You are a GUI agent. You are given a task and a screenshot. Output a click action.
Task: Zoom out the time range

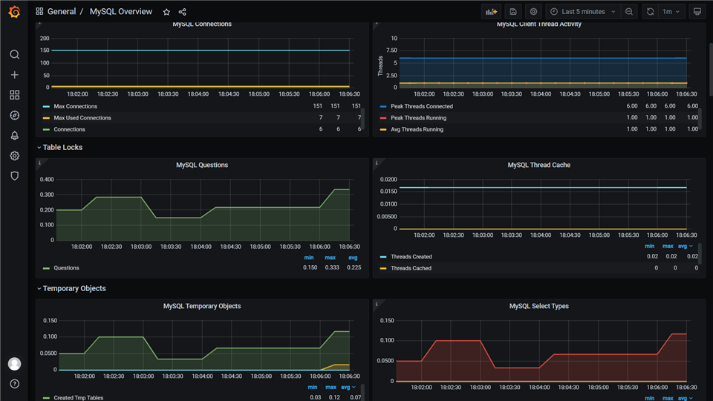(629, 12)
